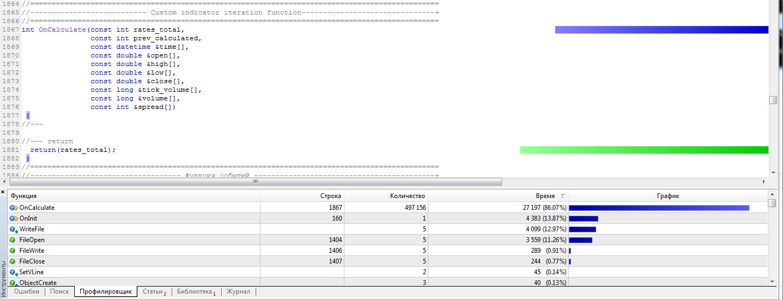Click the editor scroll-down arrow
The height and width of the screenshot is (300, 783).
[x=773, y=172]
